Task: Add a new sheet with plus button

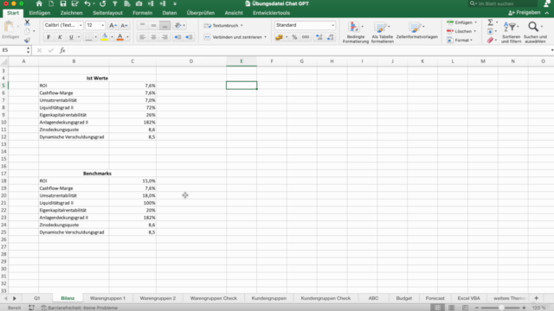Action: click(x=536, y=298)
